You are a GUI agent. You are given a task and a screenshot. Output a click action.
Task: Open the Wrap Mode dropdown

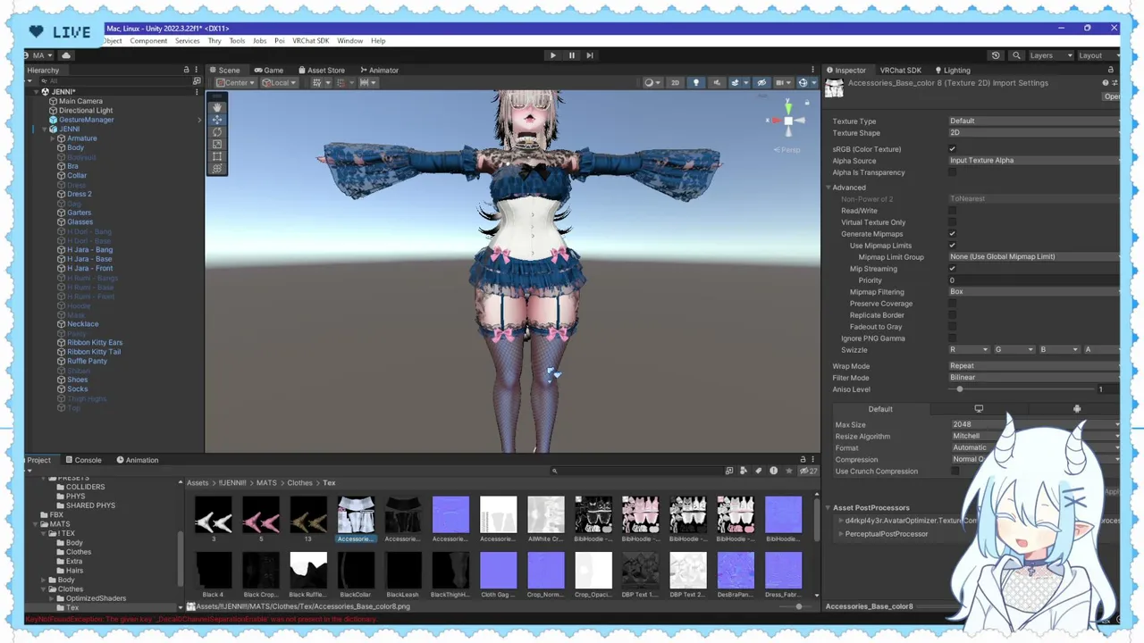click(1034, 366)
